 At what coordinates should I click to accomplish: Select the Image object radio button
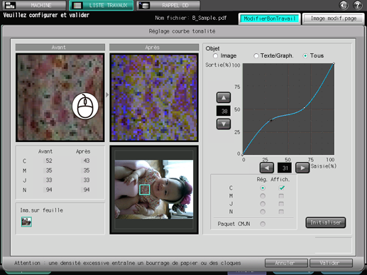coord(215,56)
